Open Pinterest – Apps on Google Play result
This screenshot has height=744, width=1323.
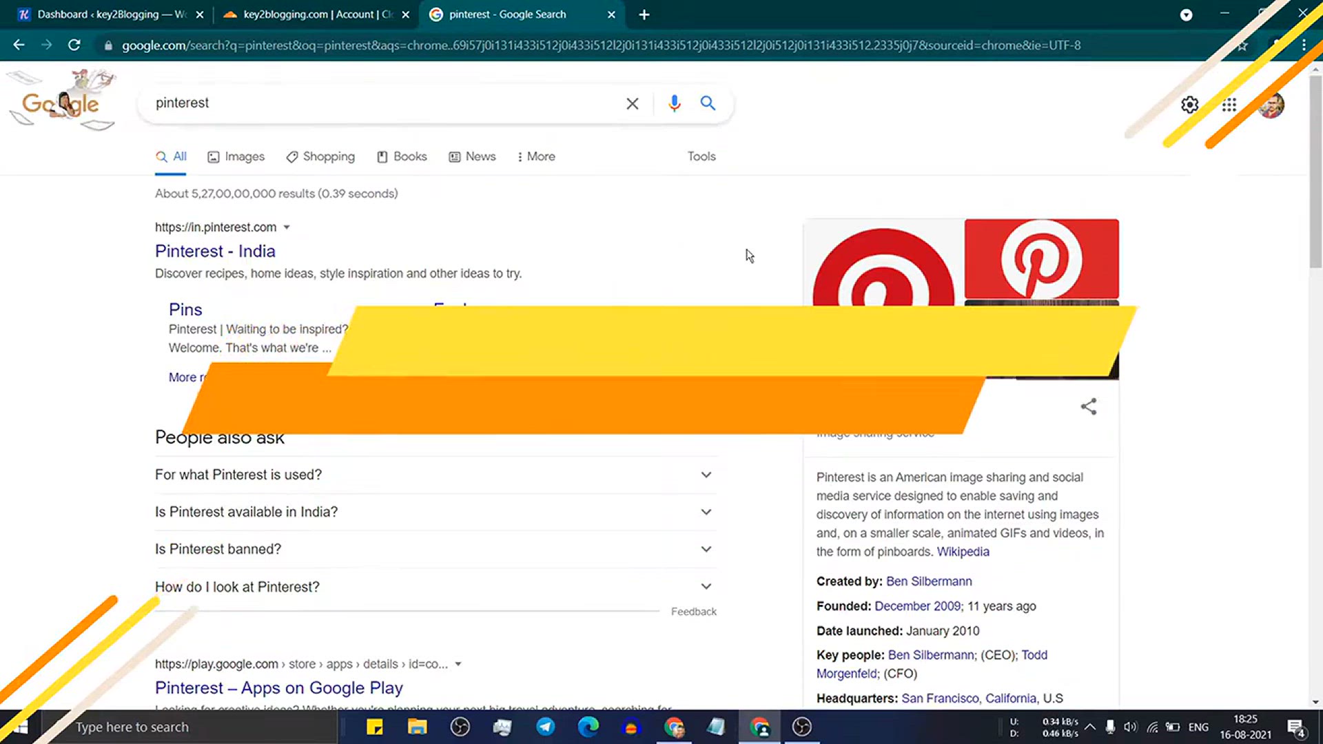279,688
